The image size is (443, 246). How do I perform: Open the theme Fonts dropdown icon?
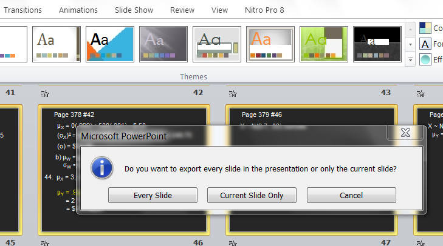[425, 44]
